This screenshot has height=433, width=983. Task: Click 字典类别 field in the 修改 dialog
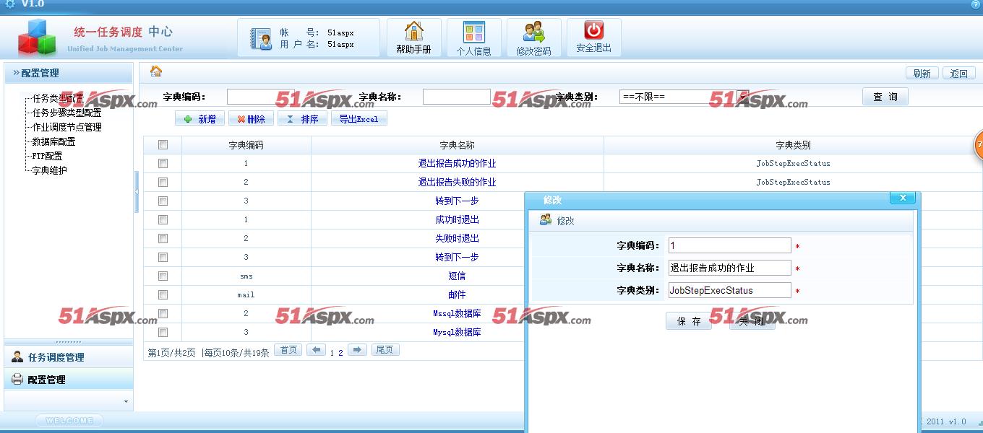(x=729, y=290)
